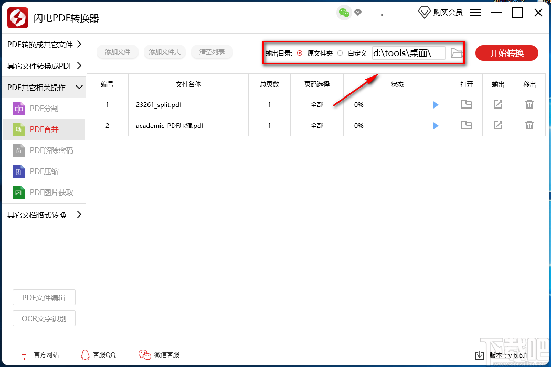Open folder location for academic_PDF压缩.pdf
This screenshot has width=551, height=367.
pos(467,125)
